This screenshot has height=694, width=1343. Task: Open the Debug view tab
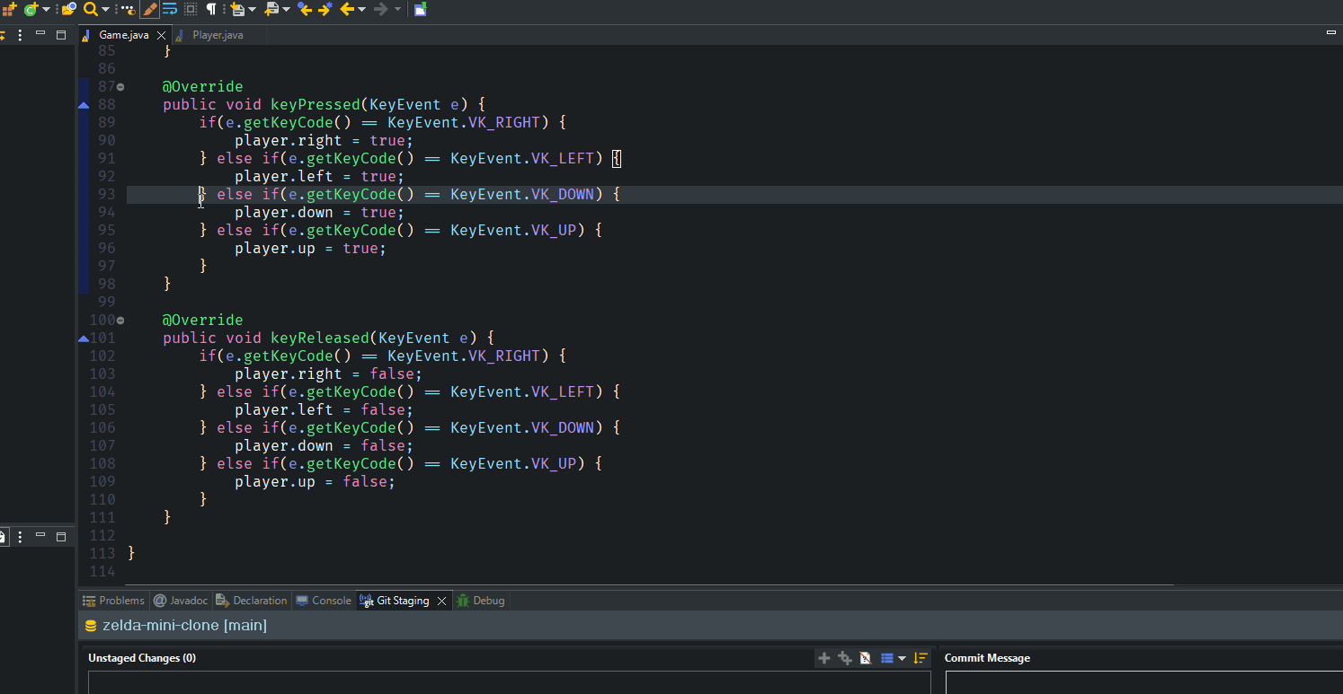[481, 601]
